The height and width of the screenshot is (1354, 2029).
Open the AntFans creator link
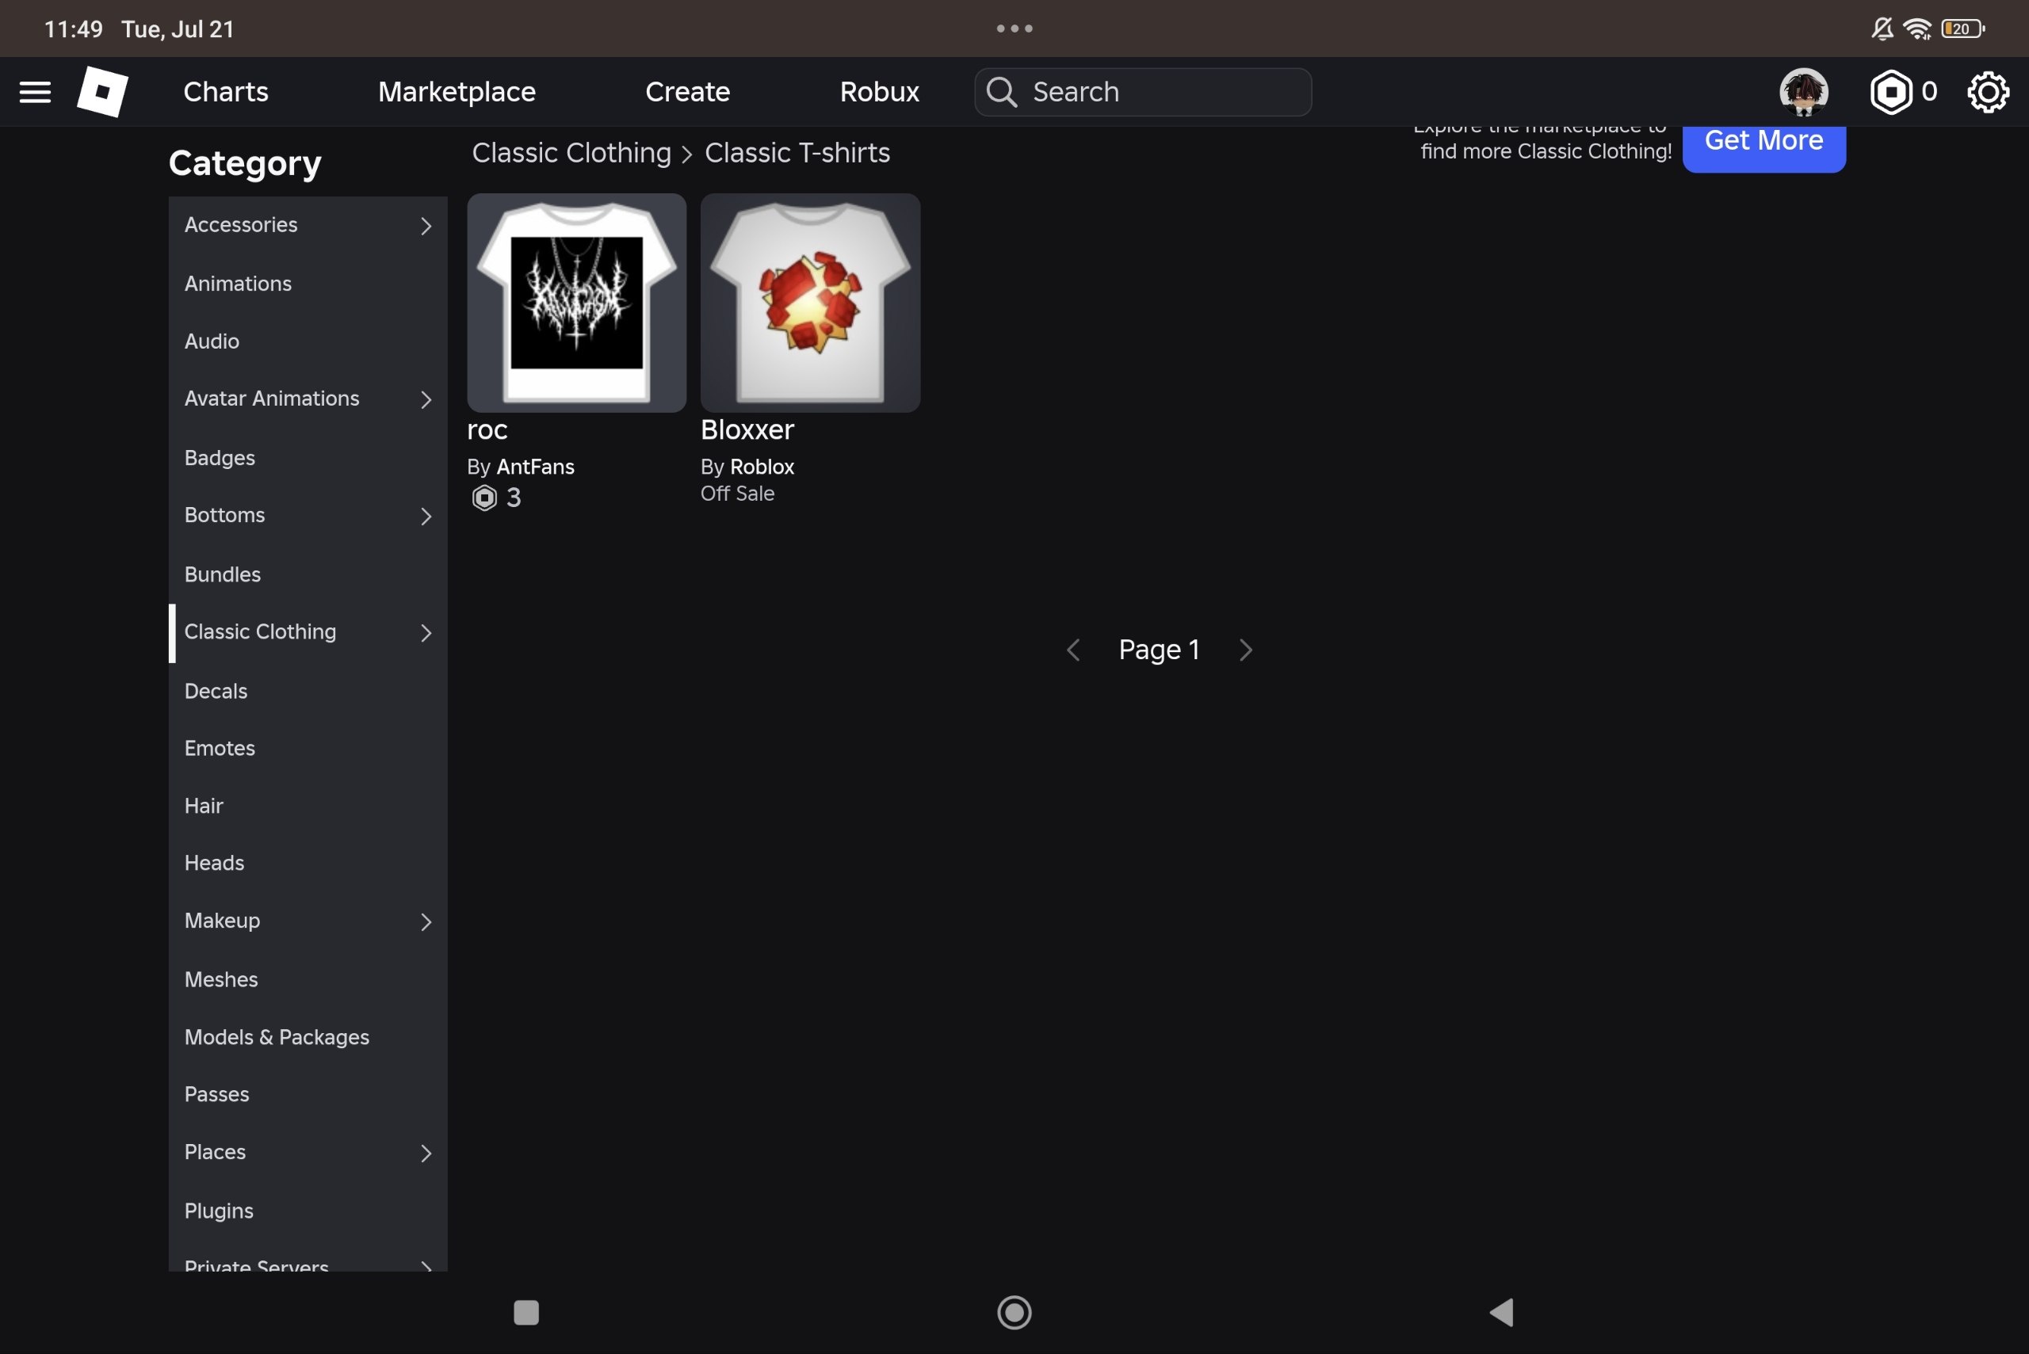(536, 467)
